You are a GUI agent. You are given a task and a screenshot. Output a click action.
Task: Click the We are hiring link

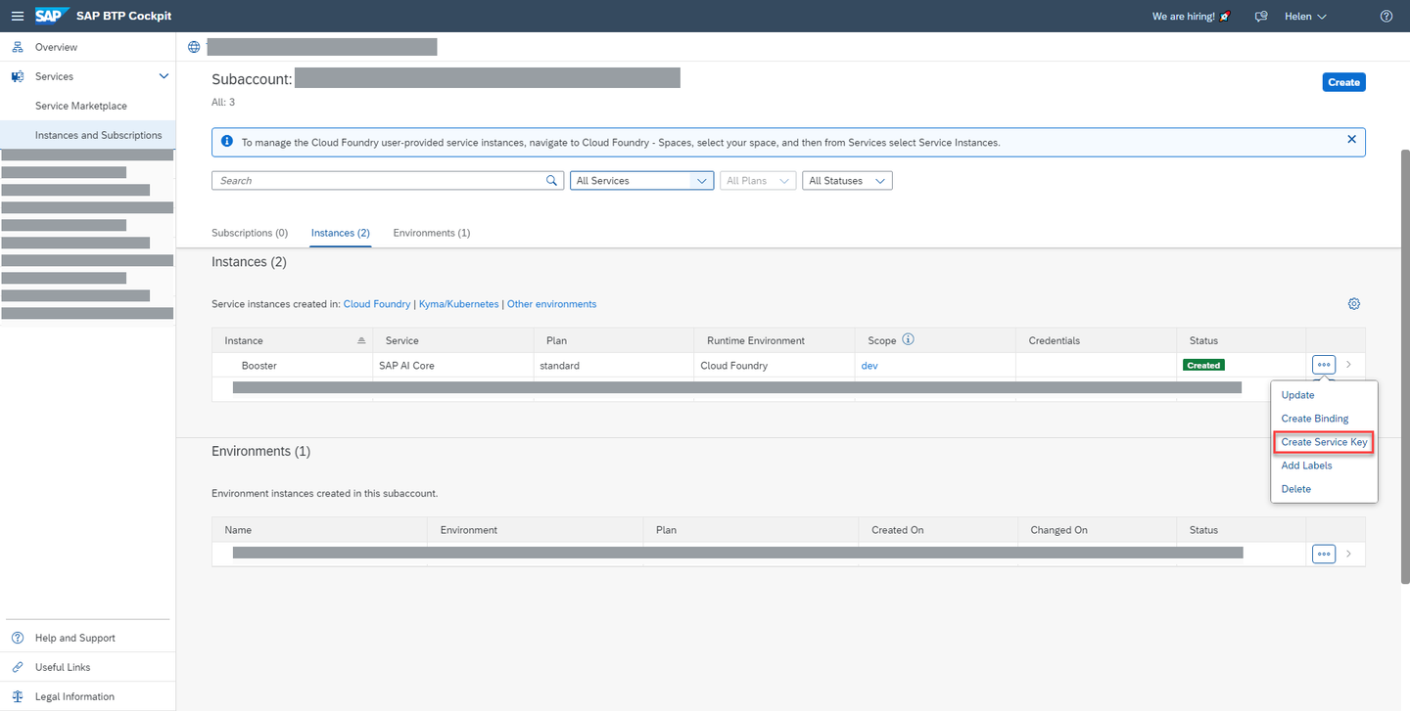point(1193,17)
